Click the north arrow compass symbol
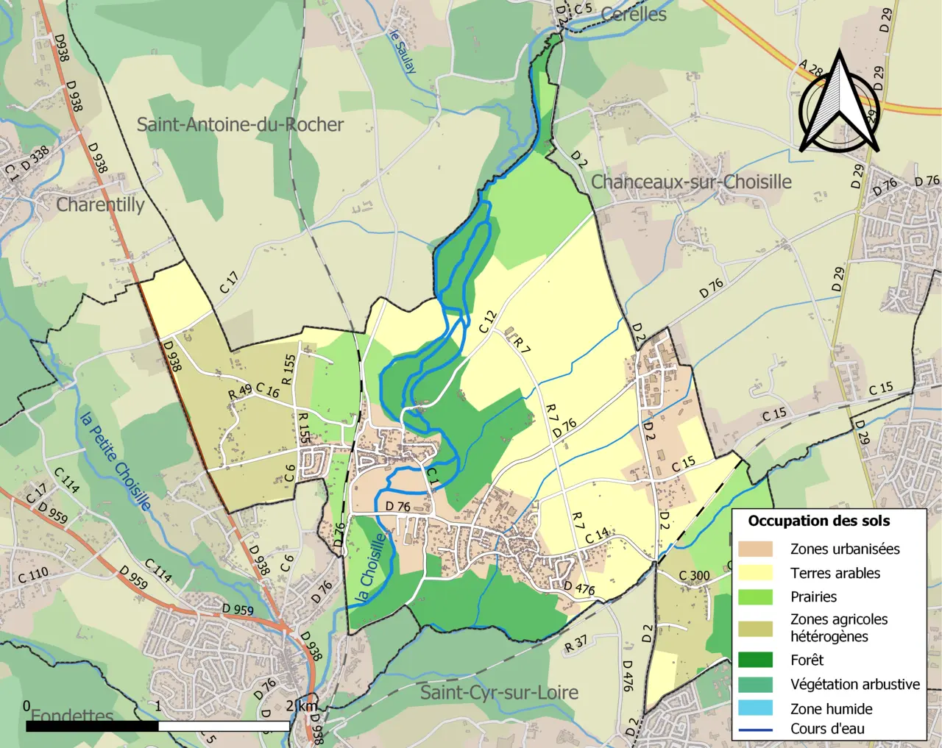This screenshot has width=942, height=748. pyautogui.click(x=840, y=101)
